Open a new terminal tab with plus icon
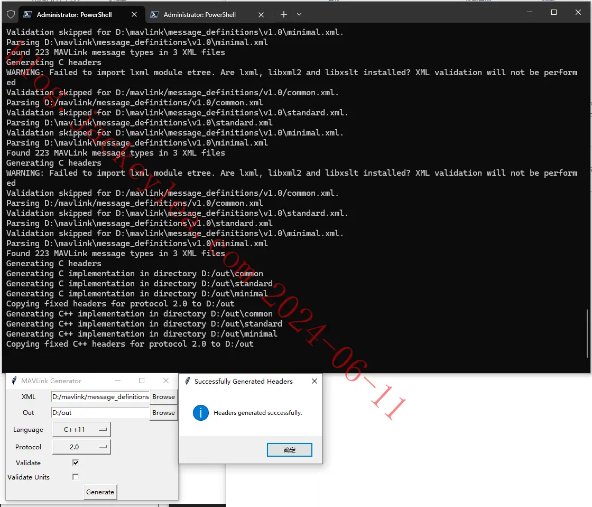The image size is (592, 507). coord(283,14)
